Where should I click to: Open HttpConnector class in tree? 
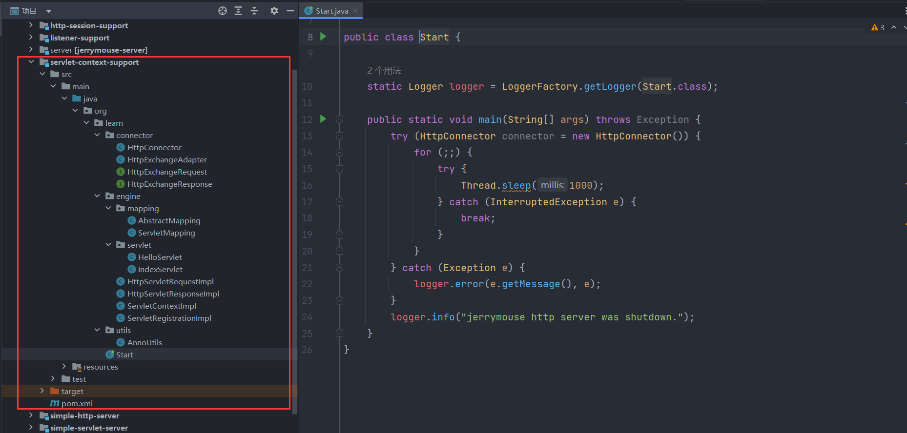154,147
